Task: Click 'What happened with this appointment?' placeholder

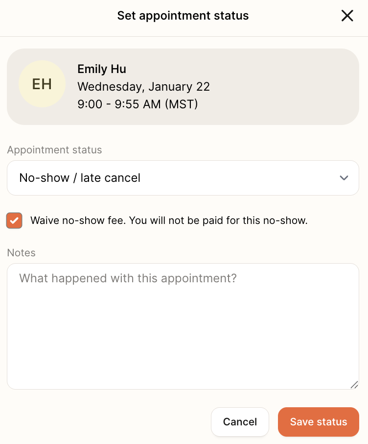Action: pyautogui.click(x=128, y=278)
